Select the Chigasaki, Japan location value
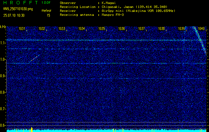This screenshot has height=132, width=209. [135, 7]
